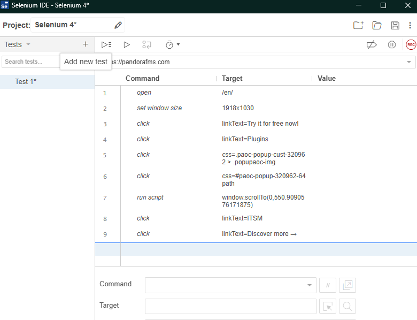Click the Selenium IDE title bar icon

[4, 5]
